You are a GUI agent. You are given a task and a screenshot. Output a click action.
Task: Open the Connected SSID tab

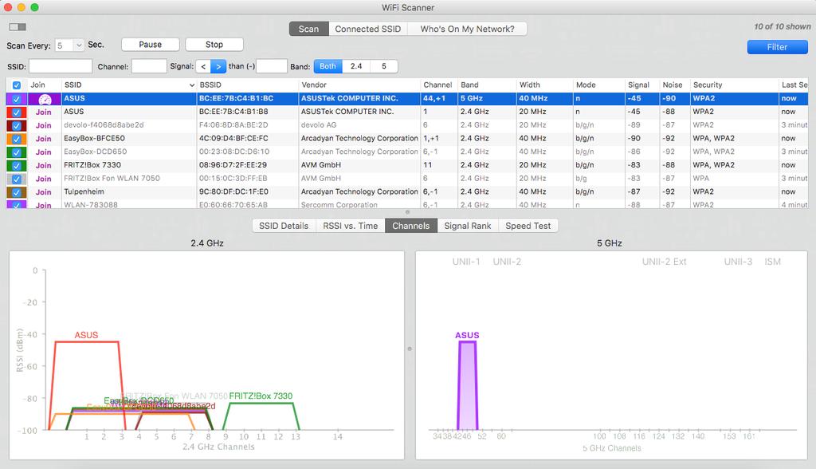pyautogui.click(x=368, y=30)
